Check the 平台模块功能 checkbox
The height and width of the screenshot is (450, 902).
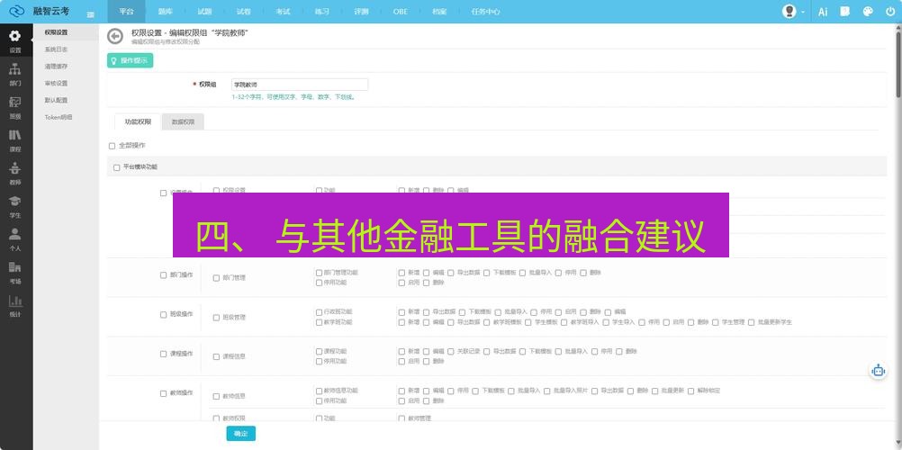[x=117, y=167]
